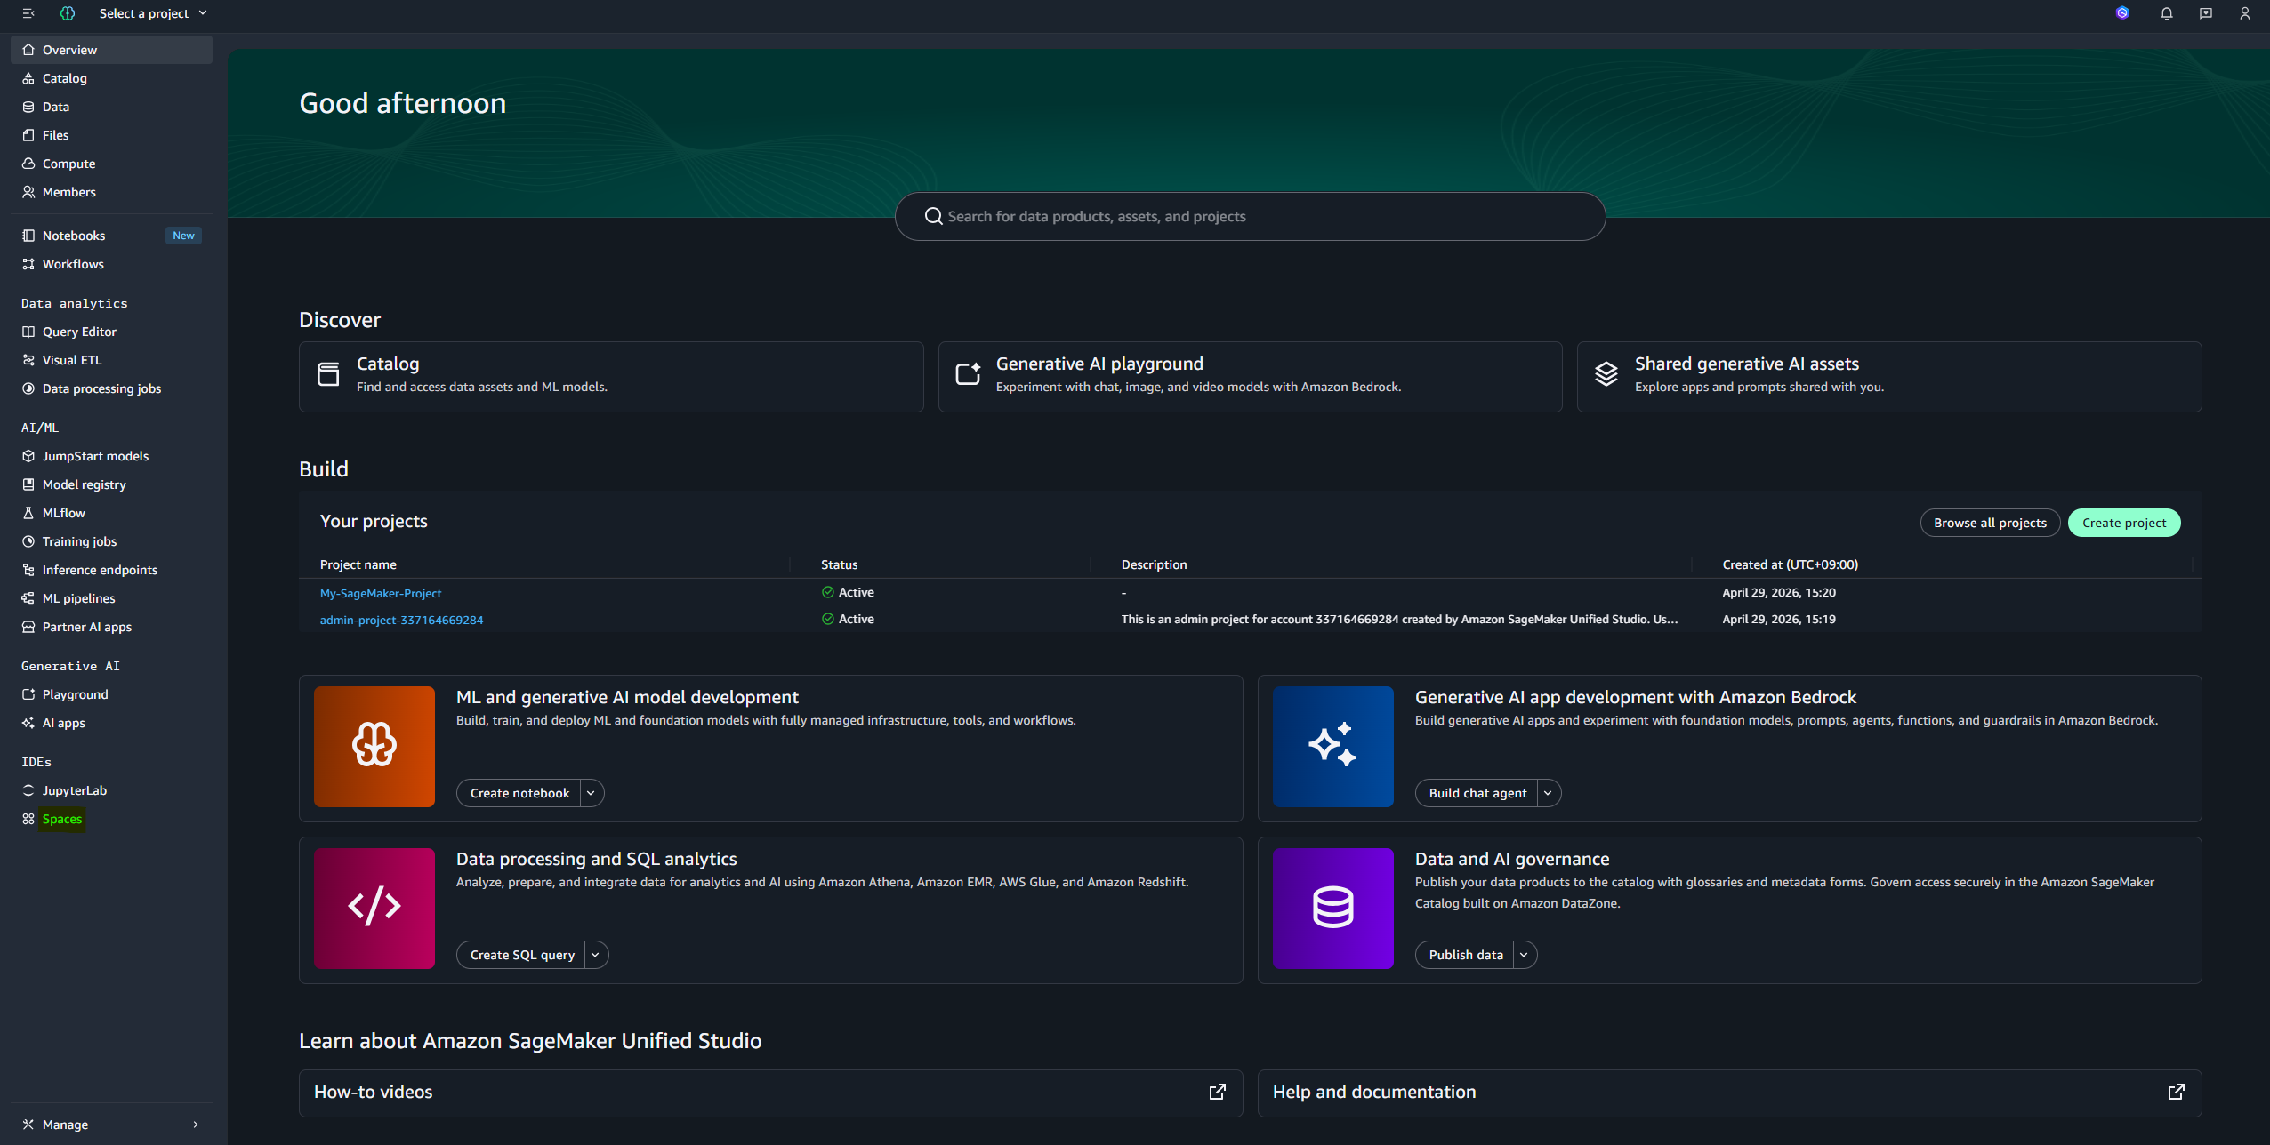Image resolution: width=2270 pixels, height=1145 pixels.
Task: Click the Create project button
Action: (x=2124, y=523)
